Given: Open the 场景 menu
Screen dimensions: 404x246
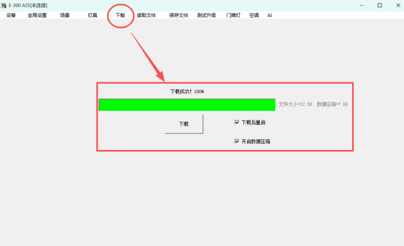Looking at the screenshot, I should click(x=65, y=15).
